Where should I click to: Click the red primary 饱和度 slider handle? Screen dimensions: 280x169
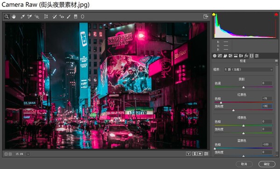coord(233,110)
